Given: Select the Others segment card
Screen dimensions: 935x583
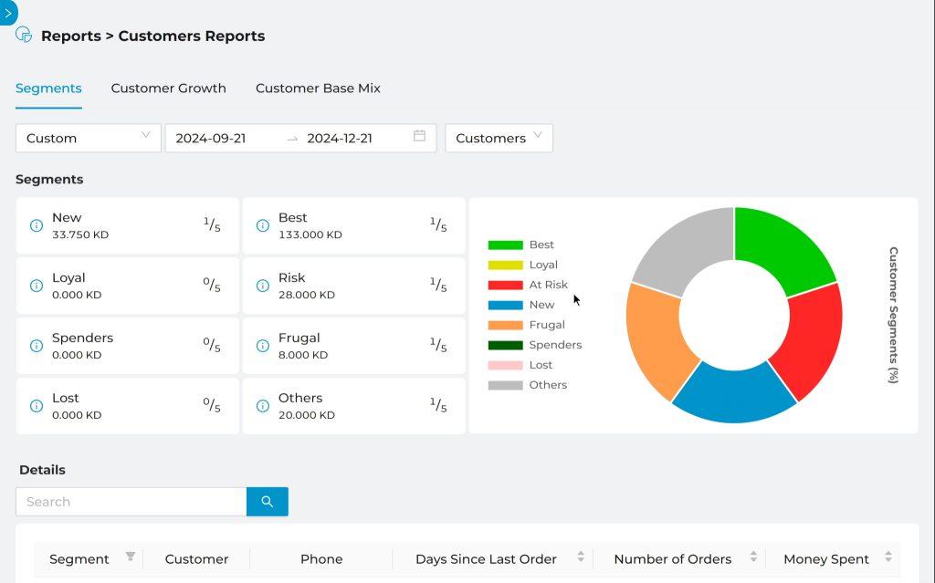Looking at the screenshot, I should pyautogui.click(x=353, y=406).
